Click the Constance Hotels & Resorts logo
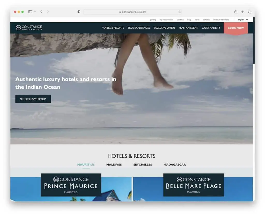The width and height of the screenshot is (265, 215). [x=29, y=27]
